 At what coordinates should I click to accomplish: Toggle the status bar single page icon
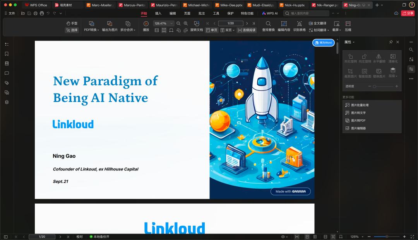click(x=307, y=237)
